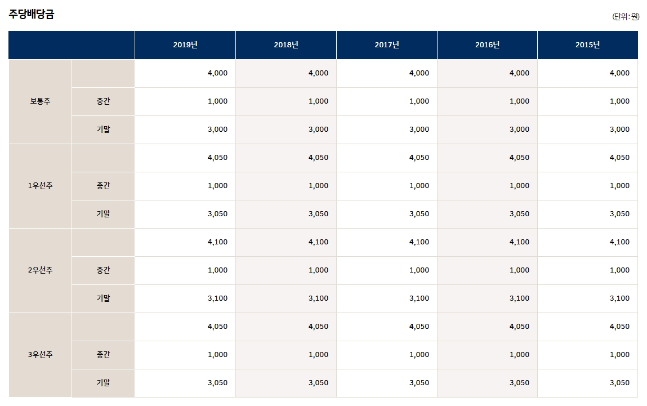
Task: Click the 2우선주 row label
Action: click(40, 270)
